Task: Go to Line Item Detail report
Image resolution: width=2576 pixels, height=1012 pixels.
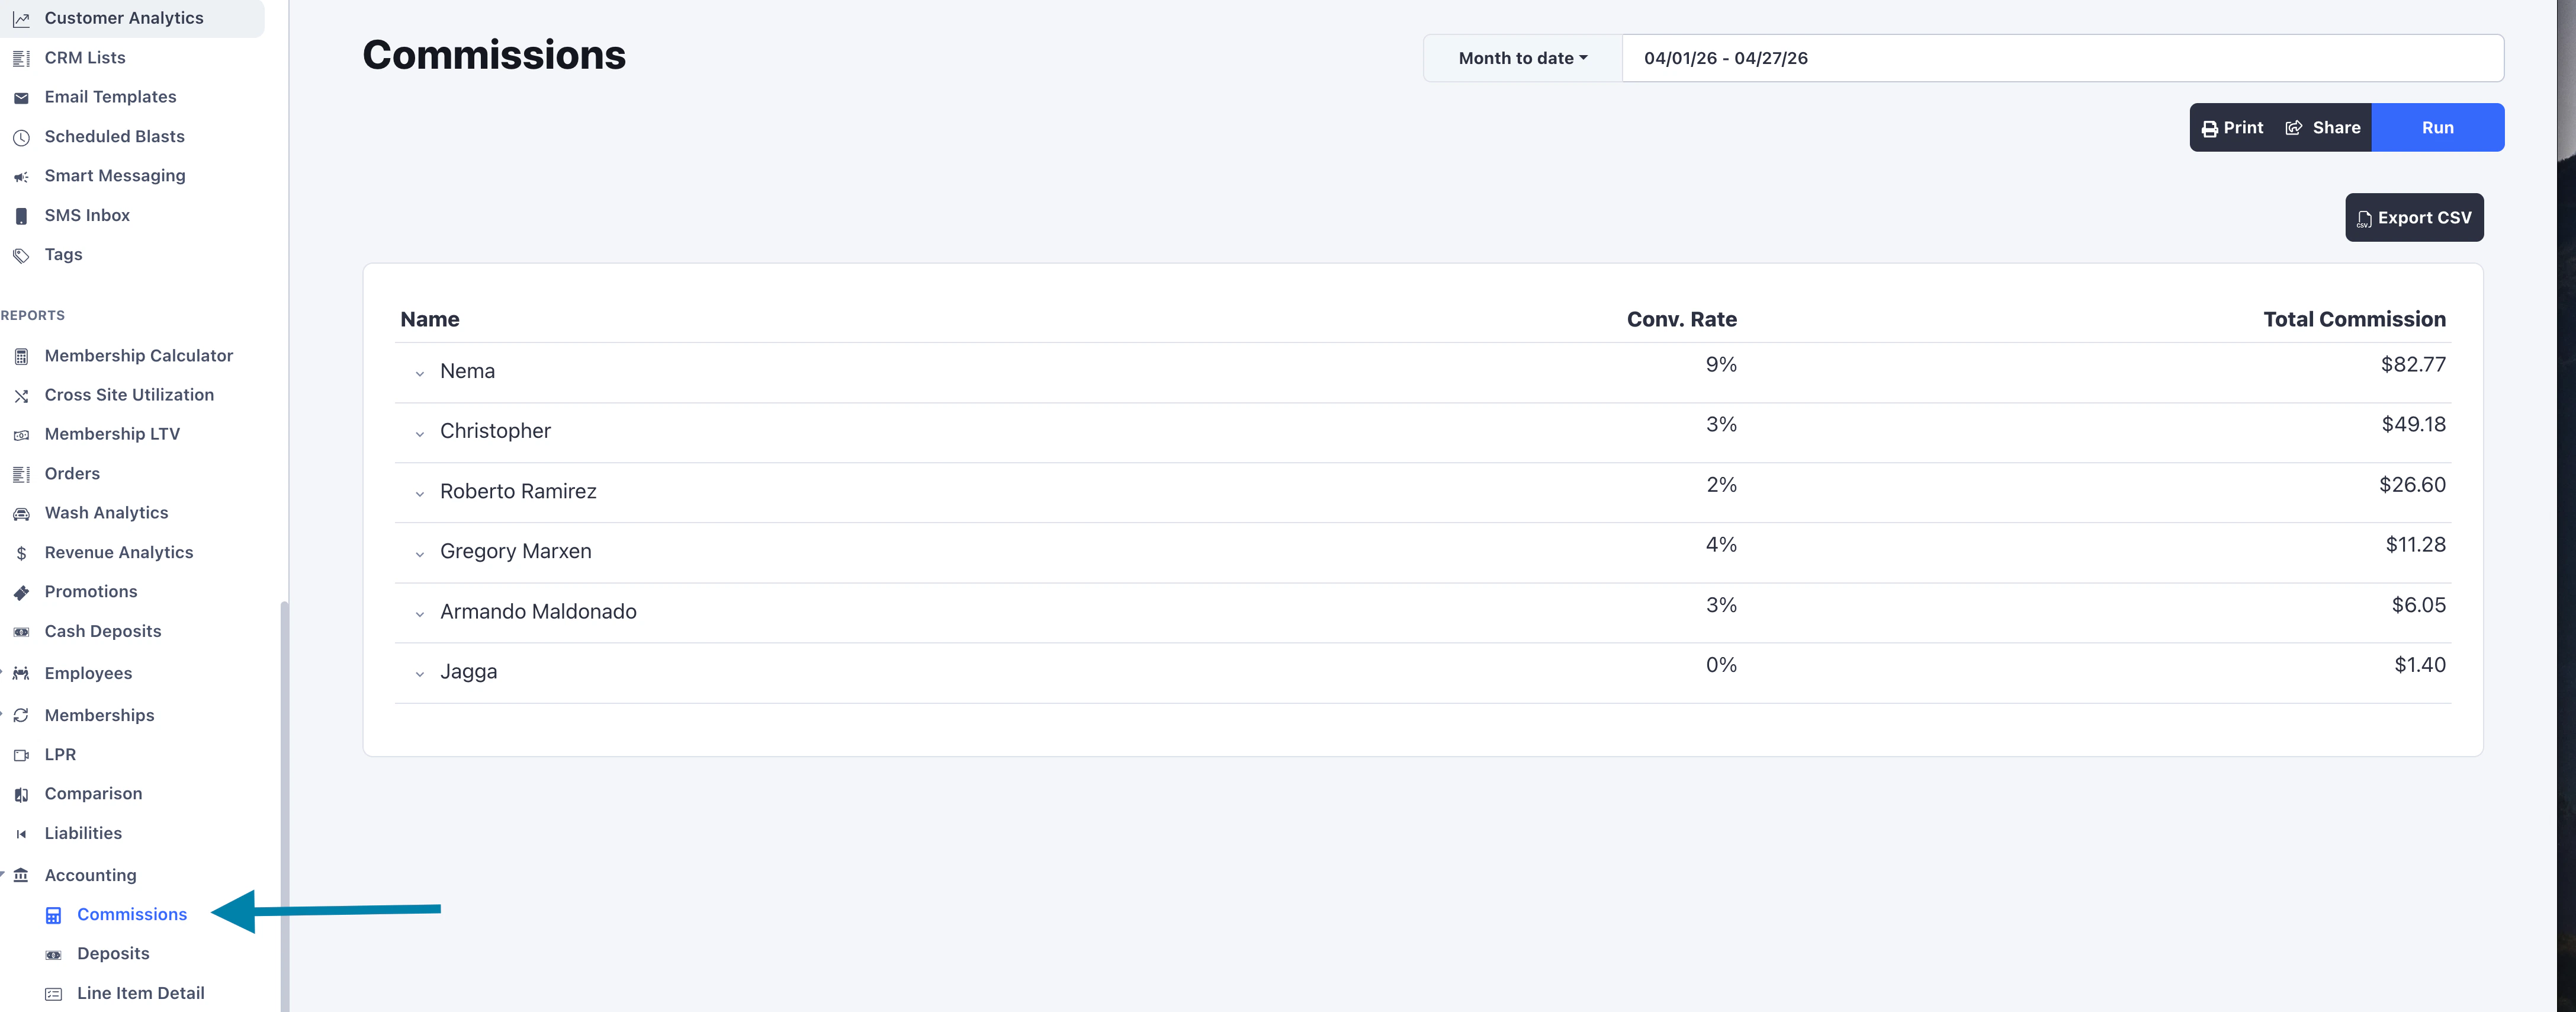Action: [140, 992]
